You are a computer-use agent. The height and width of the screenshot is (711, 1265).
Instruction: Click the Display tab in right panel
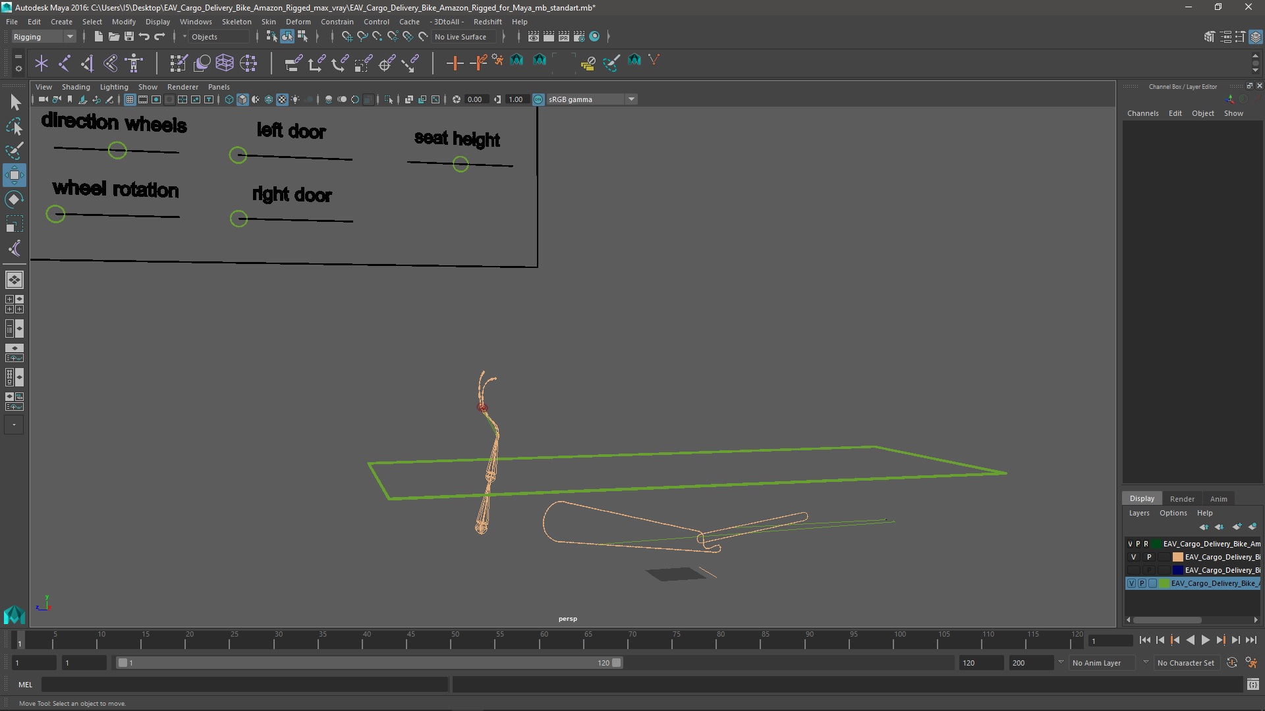1142,498
